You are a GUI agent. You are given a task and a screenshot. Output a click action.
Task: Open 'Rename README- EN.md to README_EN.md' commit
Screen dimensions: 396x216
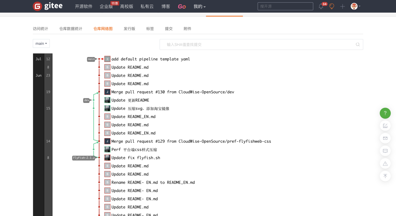click(x=153, y=182)
